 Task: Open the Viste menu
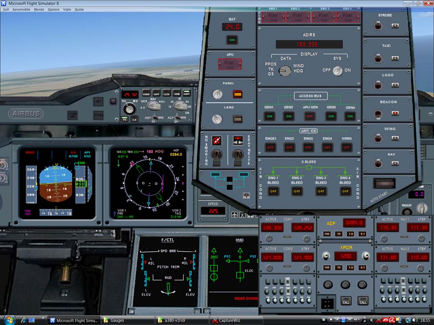pos(67,9)
